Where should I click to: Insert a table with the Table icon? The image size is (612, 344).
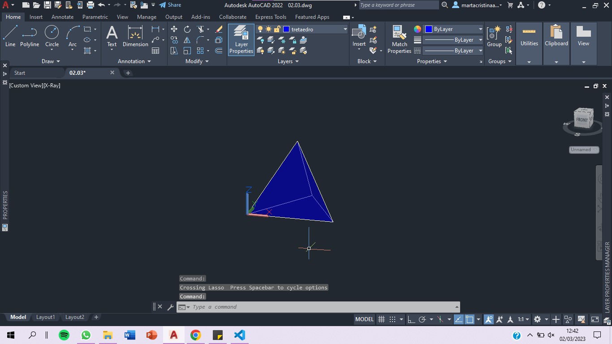(155, 51)
